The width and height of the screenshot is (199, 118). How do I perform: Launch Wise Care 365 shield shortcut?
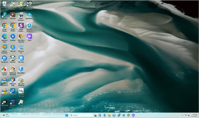pyautogui.click(x=21, y=49)
